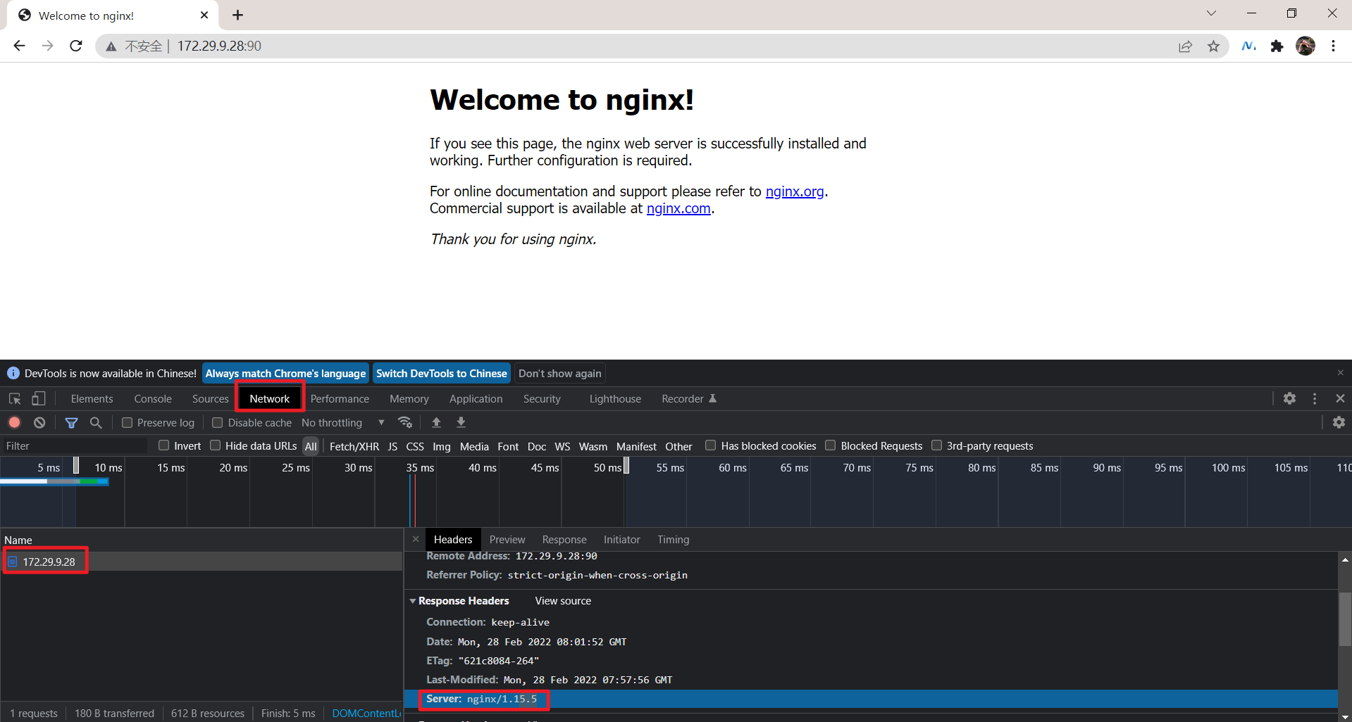1352x722 pixels.
Task: Export HAR file with download arrow
Action: click(x=461, y=422)
